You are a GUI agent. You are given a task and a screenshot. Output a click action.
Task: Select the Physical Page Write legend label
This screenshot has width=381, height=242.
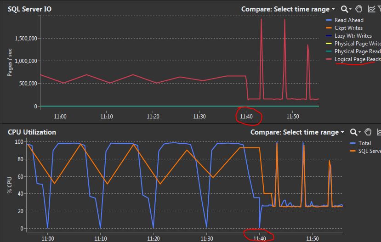point(358,44)
